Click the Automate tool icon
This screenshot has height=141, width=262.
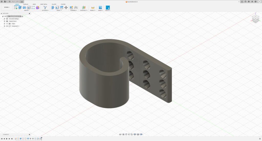pos(45,7)
